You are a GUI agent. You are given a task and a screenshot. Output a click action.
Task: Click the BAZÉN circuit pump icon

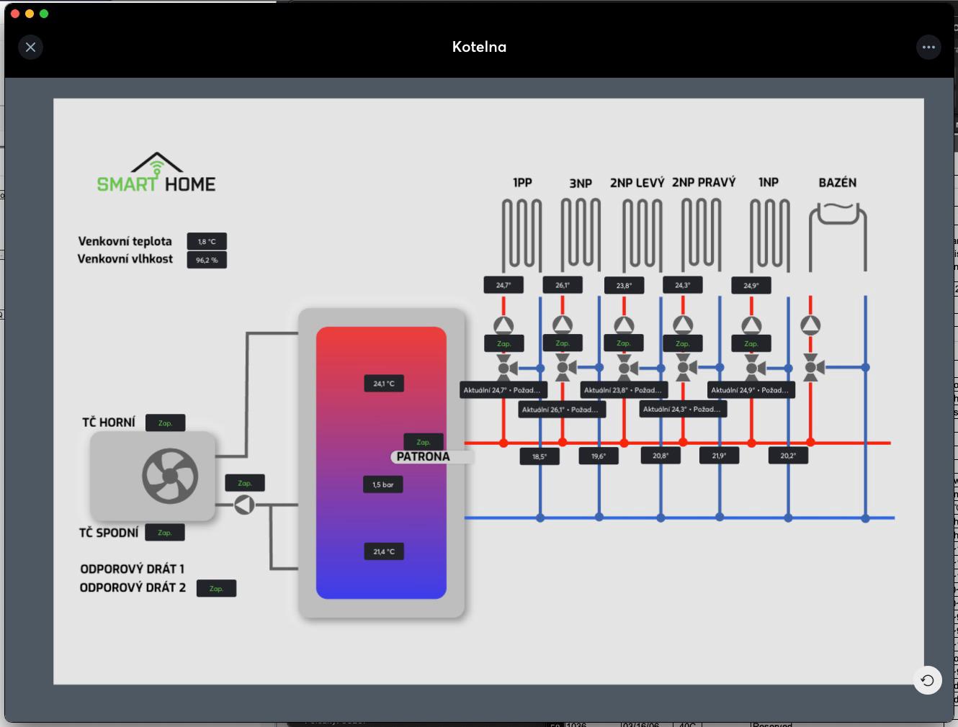point(810,325)
